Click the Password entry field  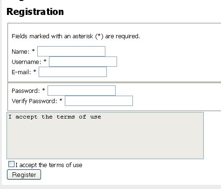point(82,91)
